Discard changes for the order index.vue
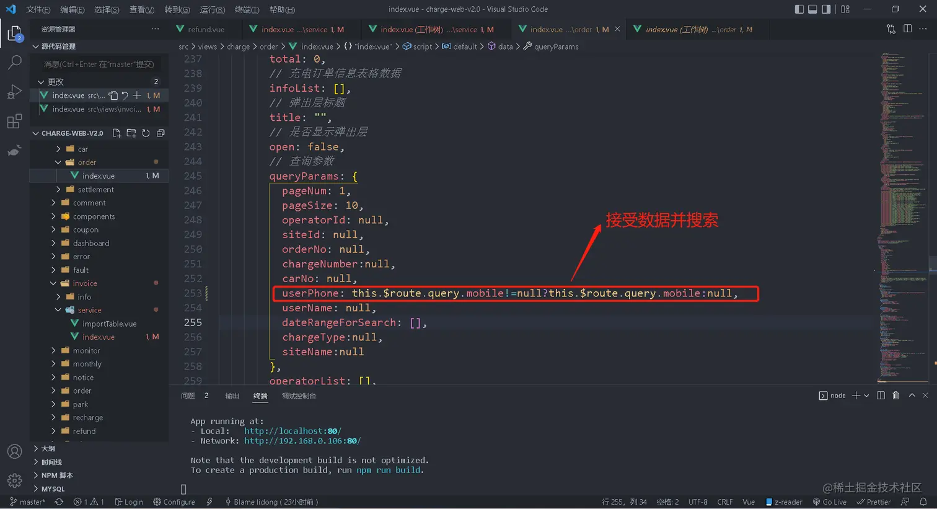The height and width of the screenshot is (509, 937). pos(125,95)
